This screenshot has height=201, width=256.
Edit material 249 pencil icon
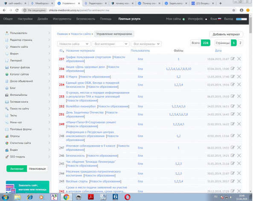(233, 124)
